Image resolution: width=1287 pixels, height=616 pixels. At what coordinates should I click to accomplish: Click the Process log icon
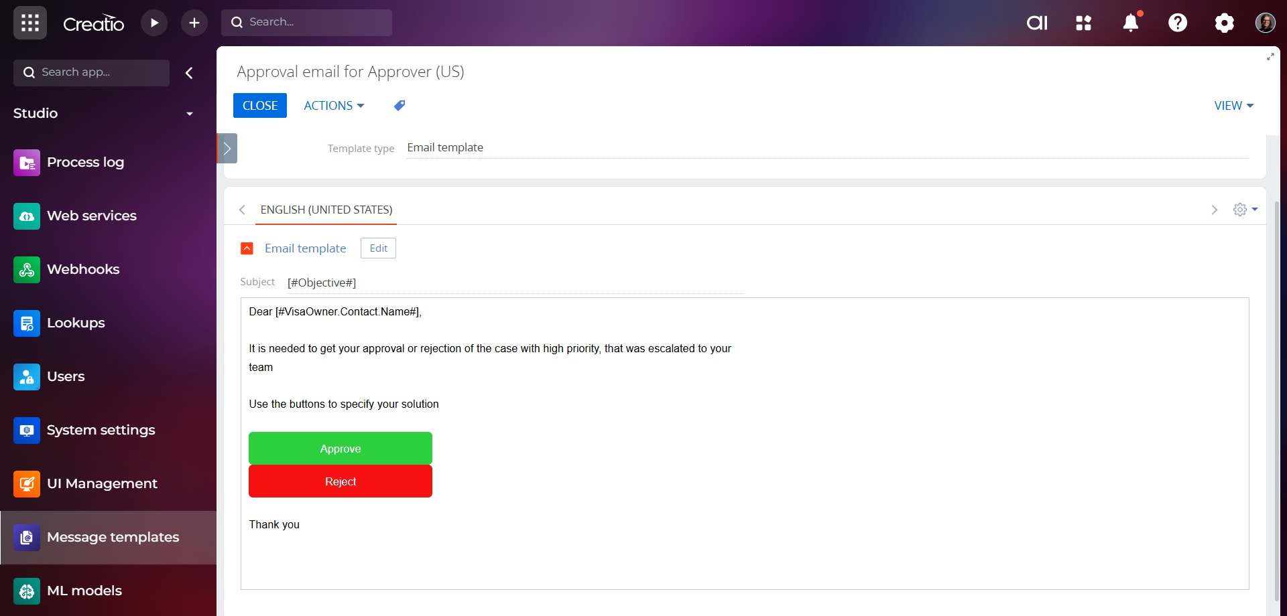point(27,163)
